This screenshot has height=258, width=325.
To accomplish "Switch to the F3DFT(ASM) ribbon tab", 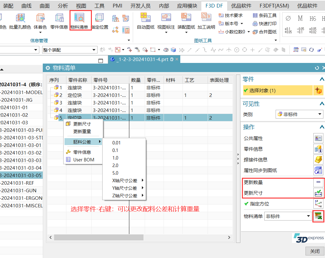I will (x=274, y=6).
